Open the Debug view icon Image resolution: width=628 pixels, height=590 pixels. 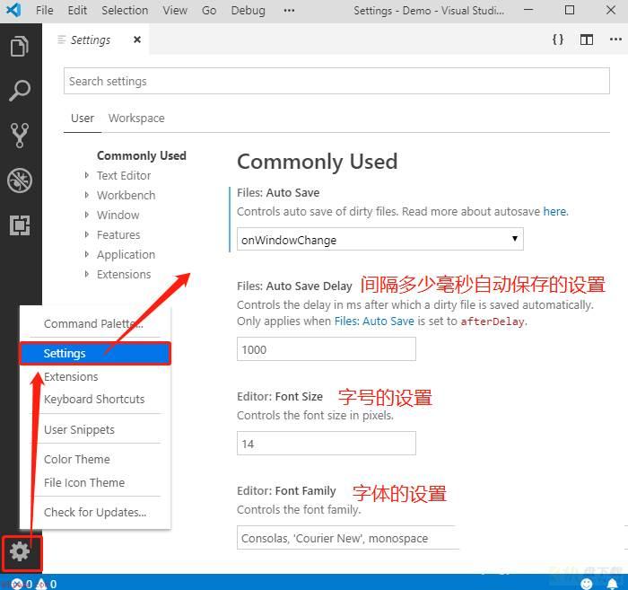pyautogui.click(x=20, y=181)
